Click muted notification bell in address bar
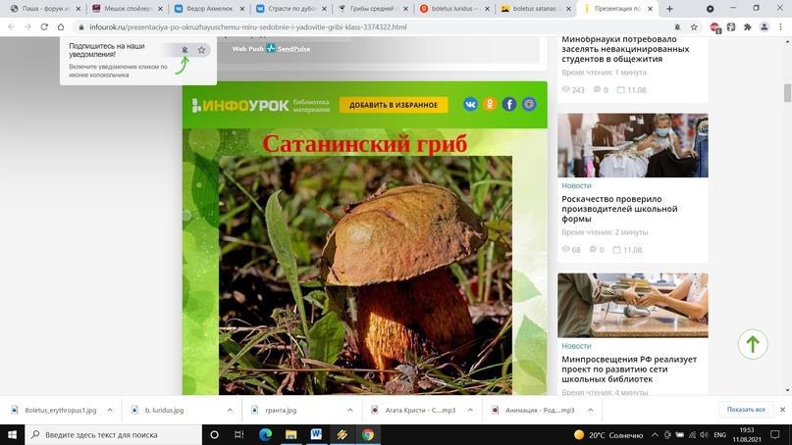 tap(675, 27)
